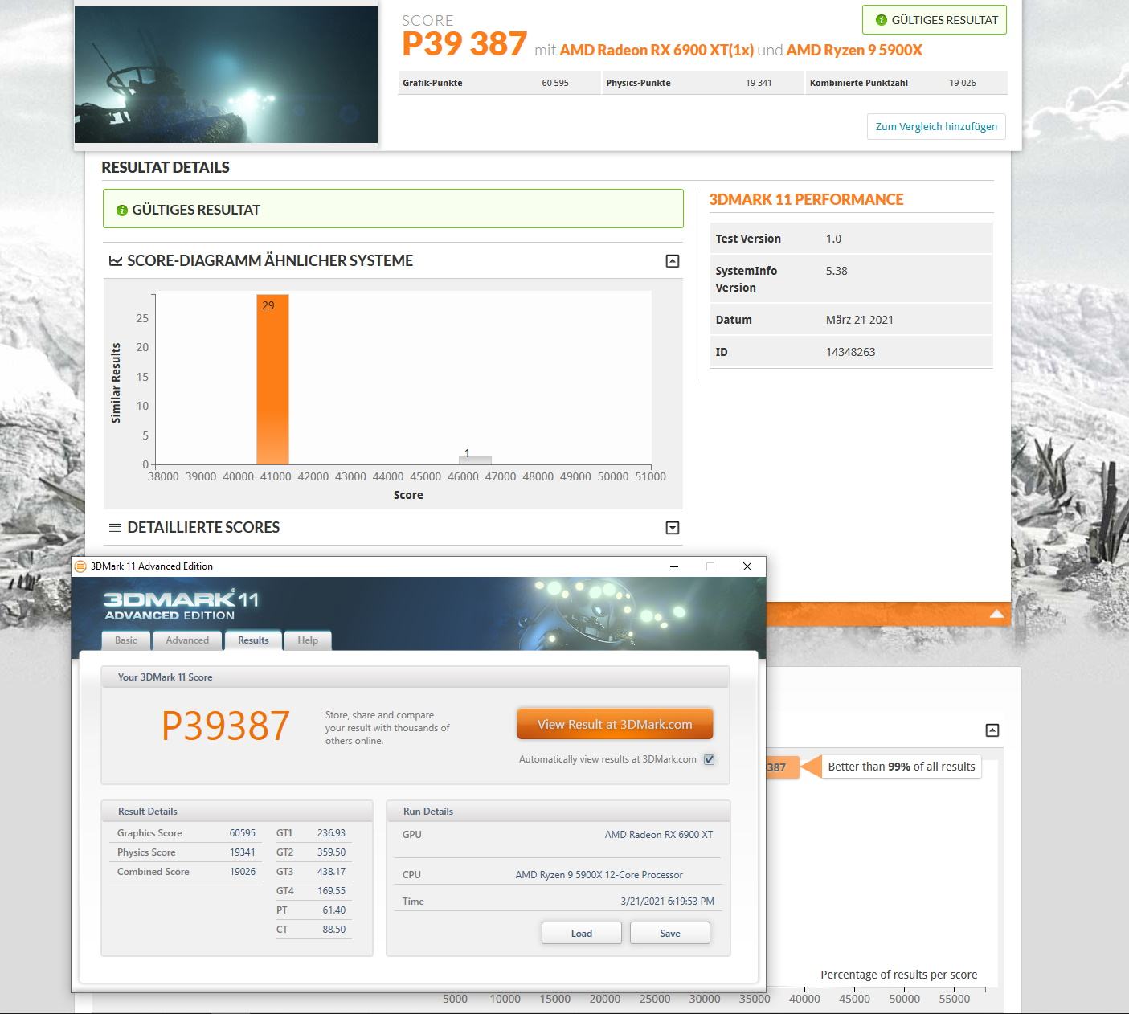The width and height of the screenshot is (1129, 1014).
Task: Collapse the lower results chart section icon
Action: click(992, 730)
